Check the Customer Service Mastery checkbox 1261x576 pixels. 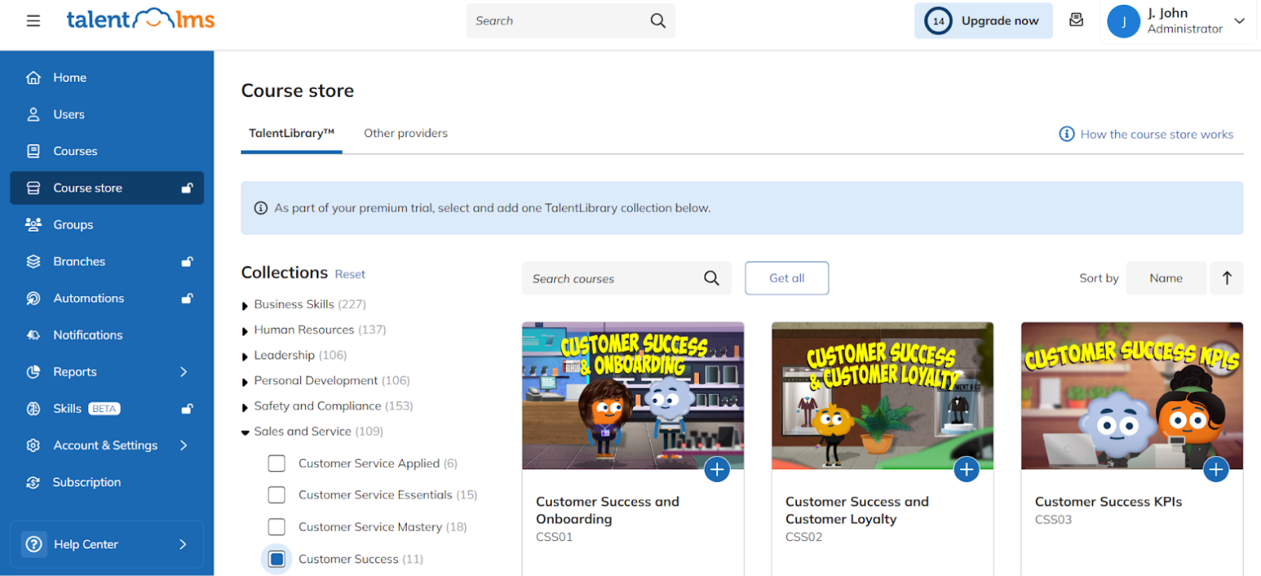276,527
